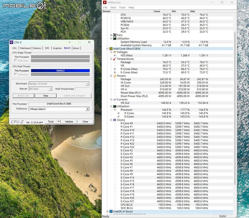Switch to the Memory tab
The height and width of the screenshot is (218, 249).
point(37,48)
